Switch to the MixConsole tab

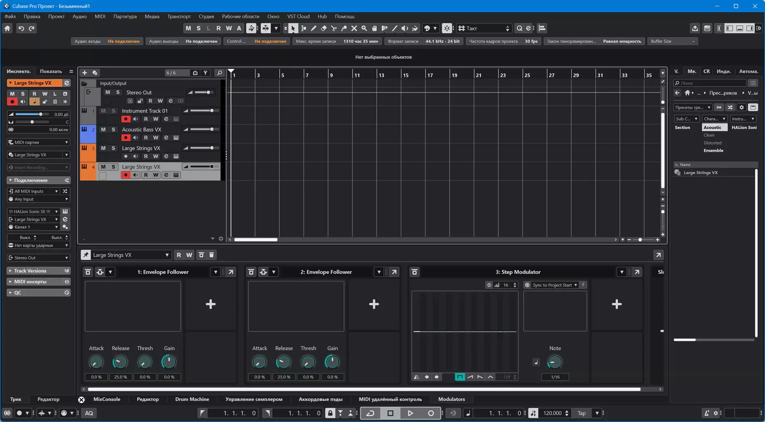click(x=107, y=399)
